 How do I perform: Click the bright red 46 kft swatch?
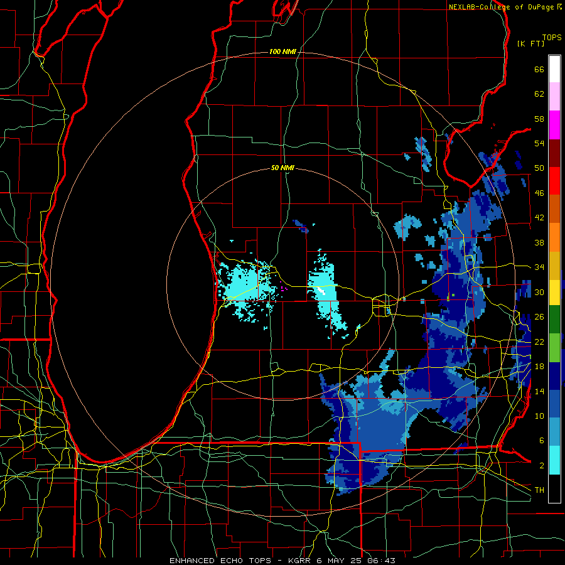tap(554, 181)
